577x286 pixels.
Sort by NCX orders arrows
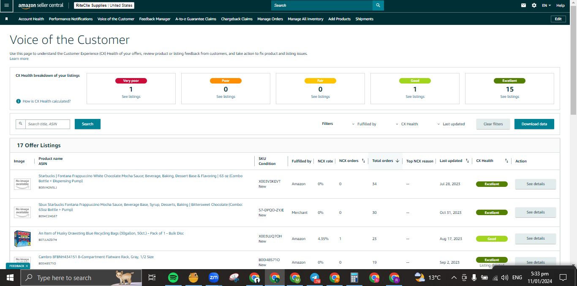[x=363, y=161]
